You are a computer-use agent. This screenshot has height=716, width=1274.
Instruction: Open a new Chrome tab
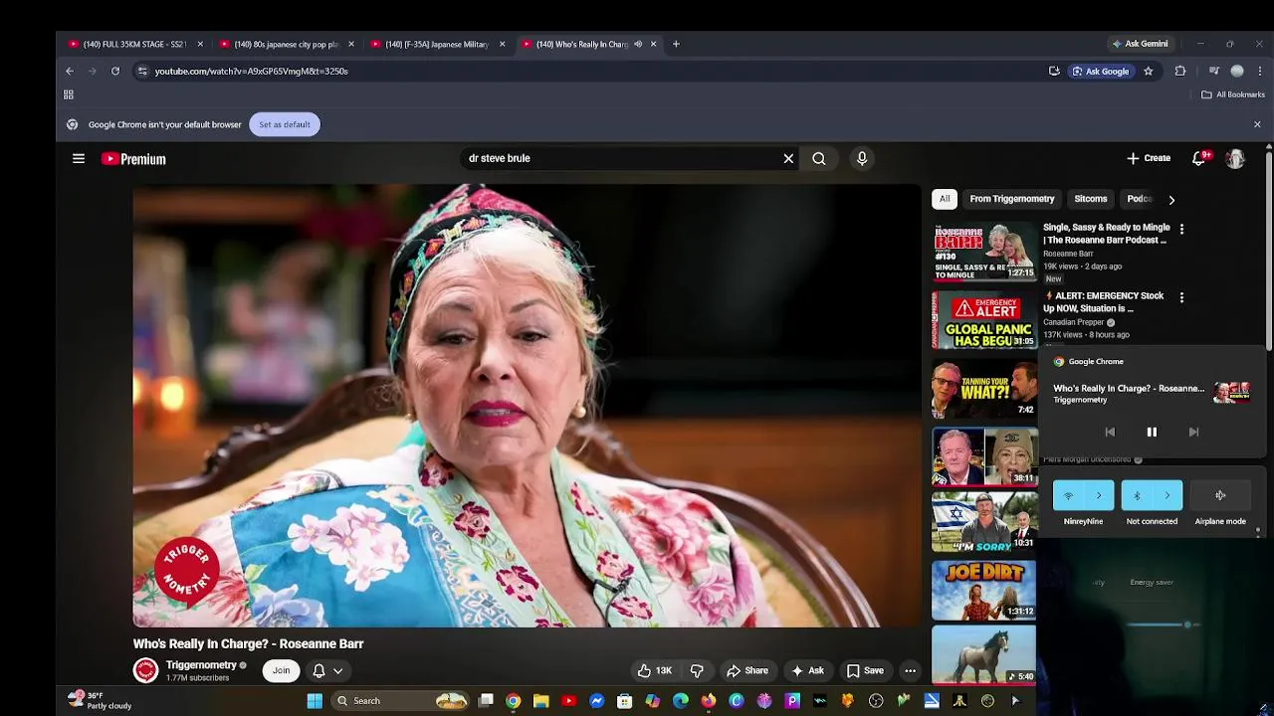pyautogui.click(x=676, y=44)
